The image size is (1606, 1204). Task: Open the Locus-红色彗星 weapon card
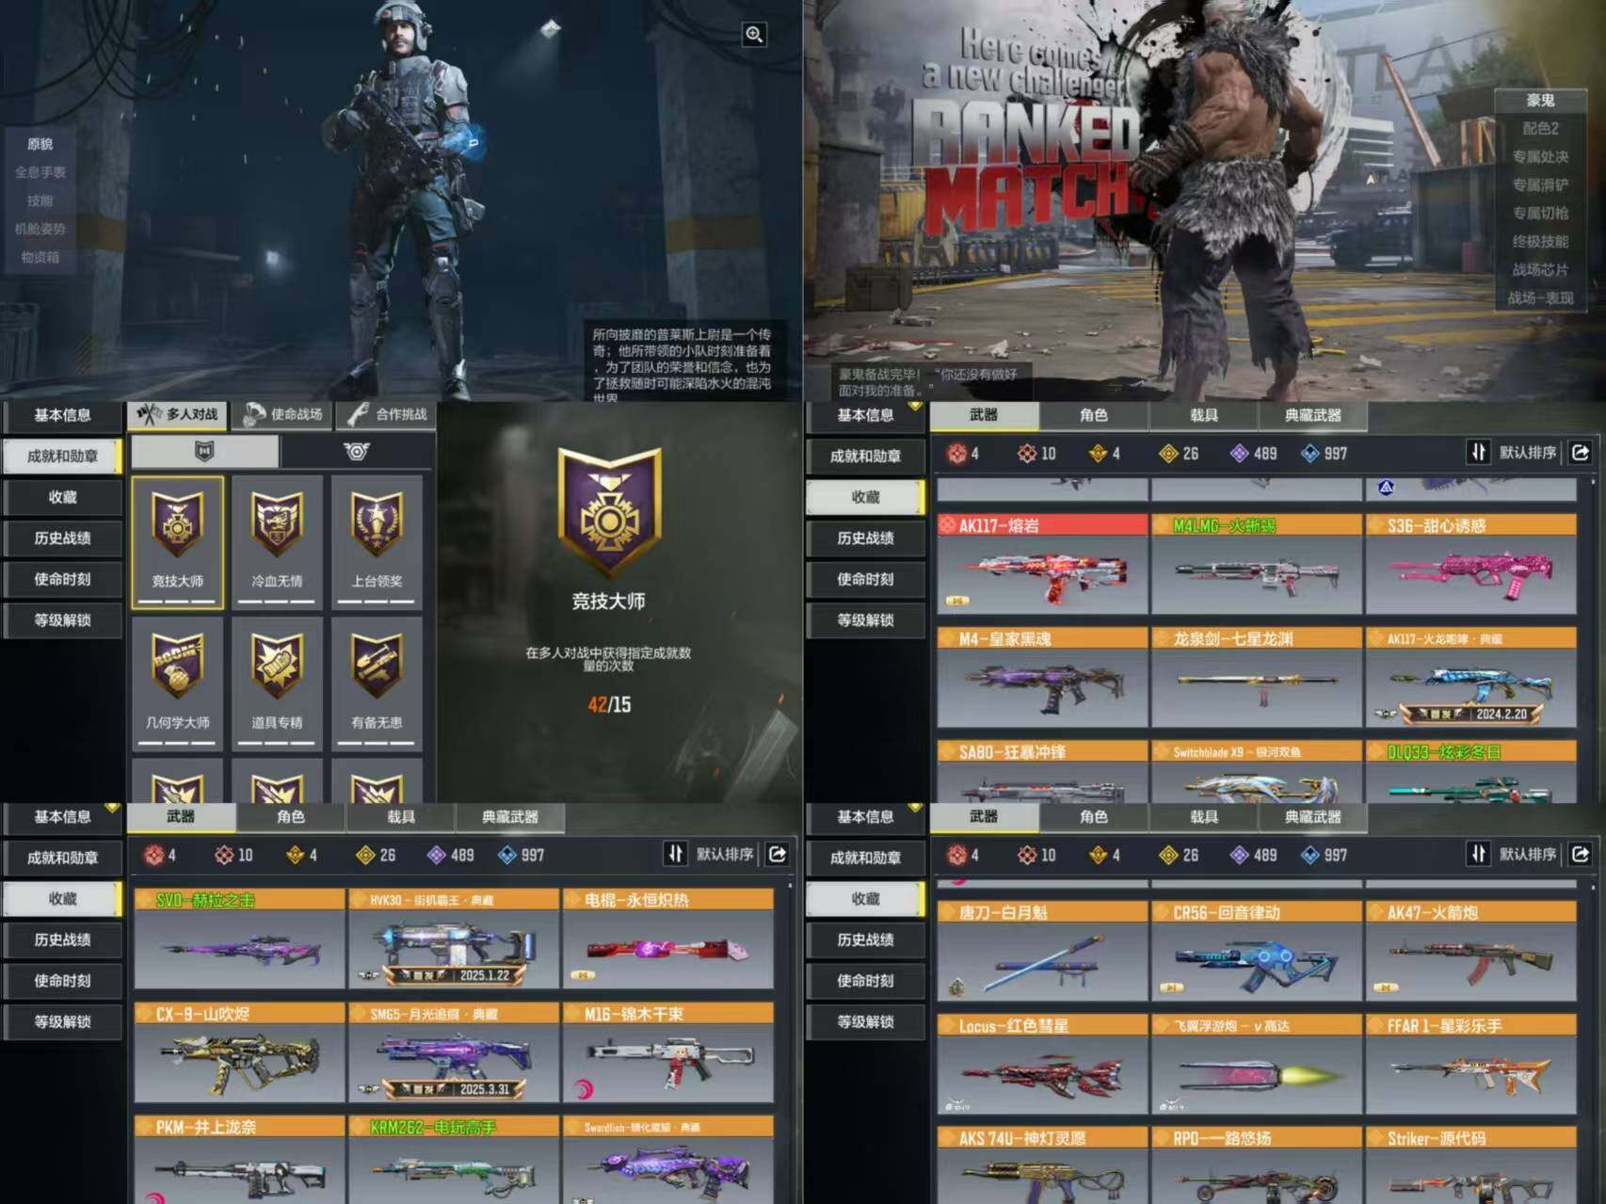click(x=1042, y=1064)
